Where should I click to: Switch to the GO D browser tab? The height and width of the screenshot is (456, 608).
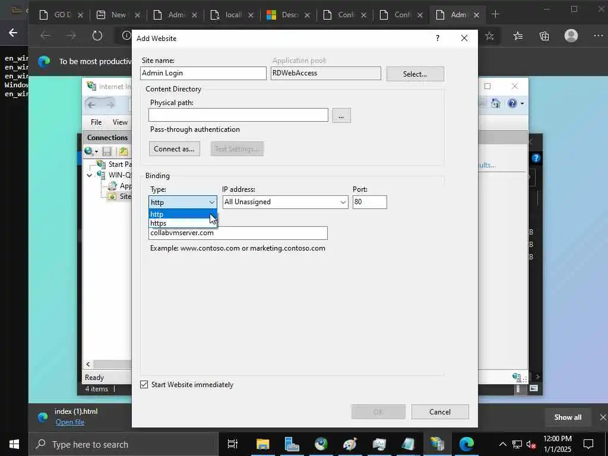[x=61, y=15]
